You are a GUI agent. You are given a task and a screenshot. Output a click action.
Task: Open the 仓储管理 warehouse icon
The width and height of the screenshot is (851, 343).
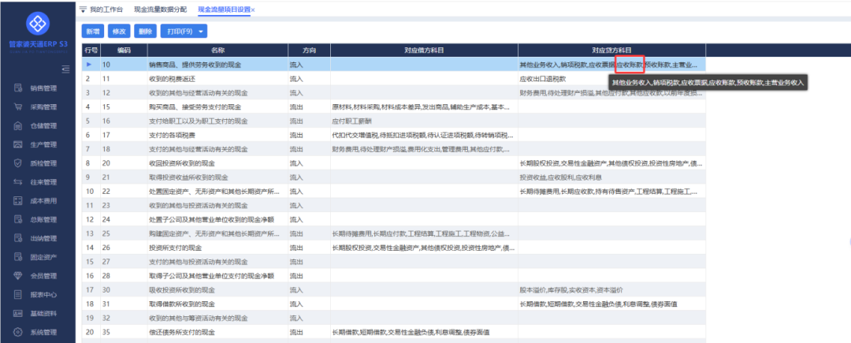point(18,125)
